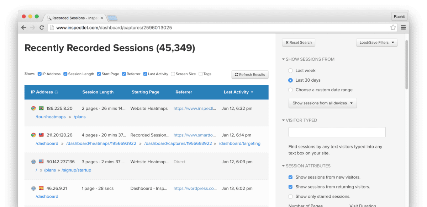Click the Safari browser icon for 50.142.237.136
Screen dimensions: 427x207
(x=33, y=162)
